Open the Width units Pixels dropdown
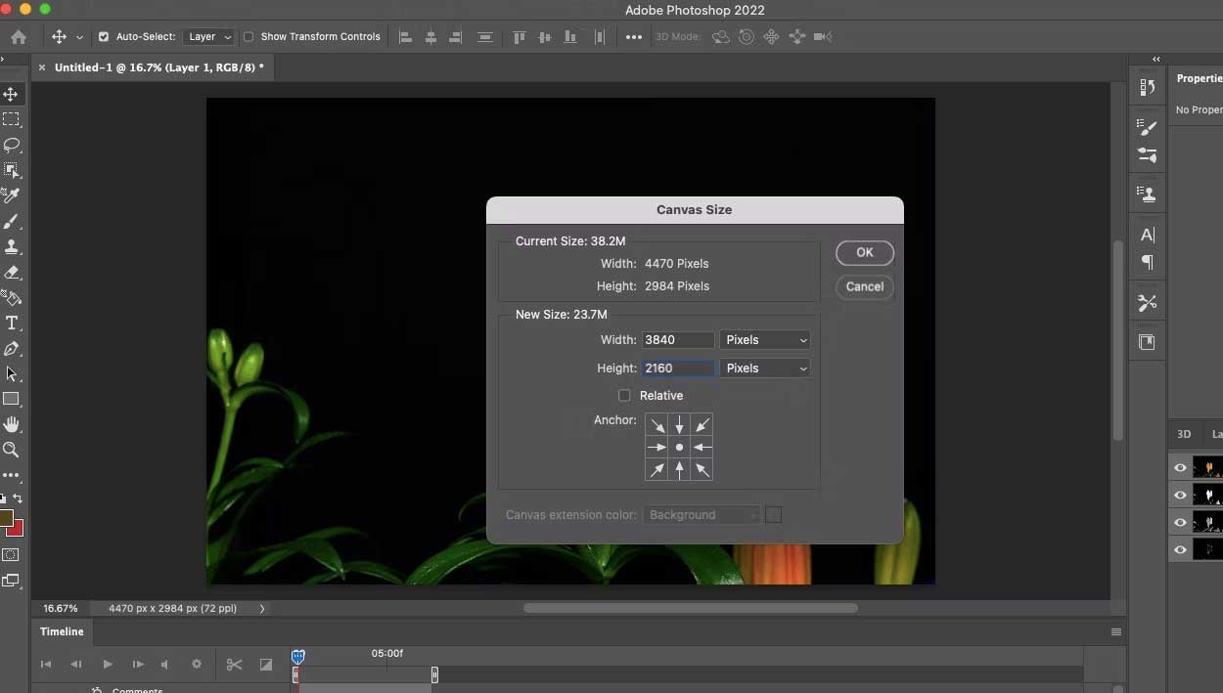The image size is (1223, 693). click(x=765, y=340)
